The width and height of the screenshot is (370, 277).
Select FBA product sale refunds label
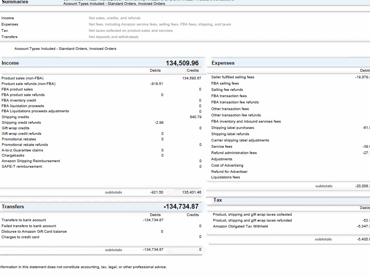pyautogui.click(x=23, y=95)
